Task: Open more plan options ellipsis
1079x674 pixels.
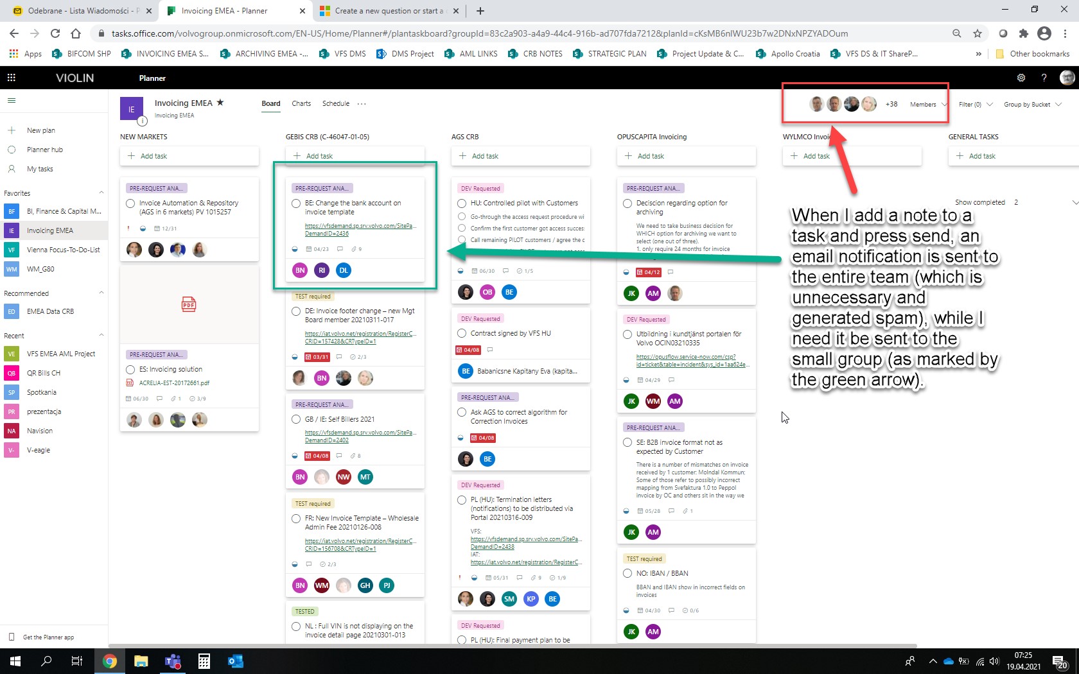Action: click(x=362, y=103)
